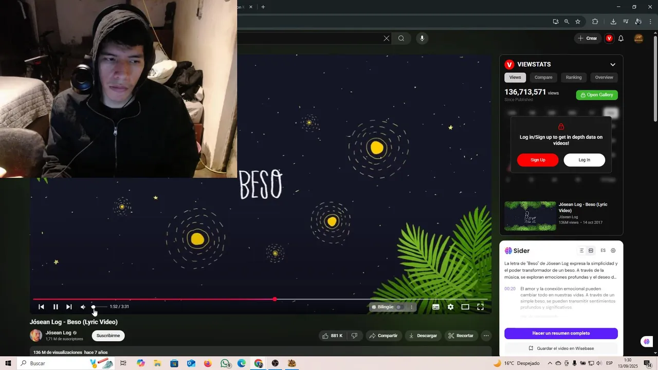Screen dimensions: 658x370
Task: Open the Chrome profile avatar
Action: (x=638, y=22)
